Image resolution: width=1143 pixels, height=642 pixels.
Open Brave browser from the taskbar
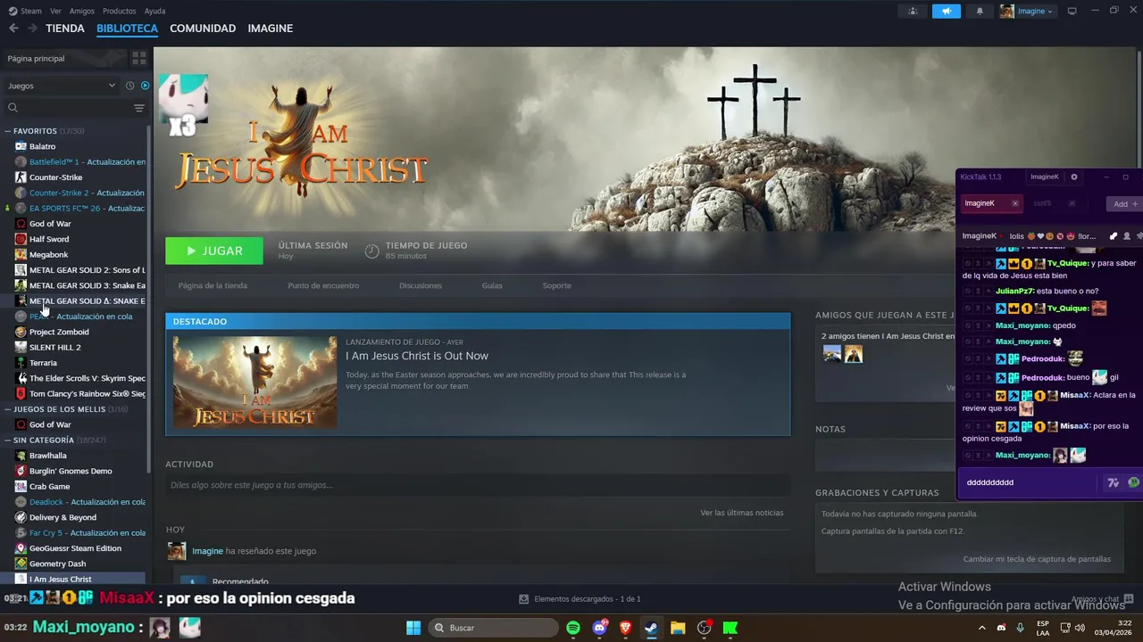[x=626, y=628]
